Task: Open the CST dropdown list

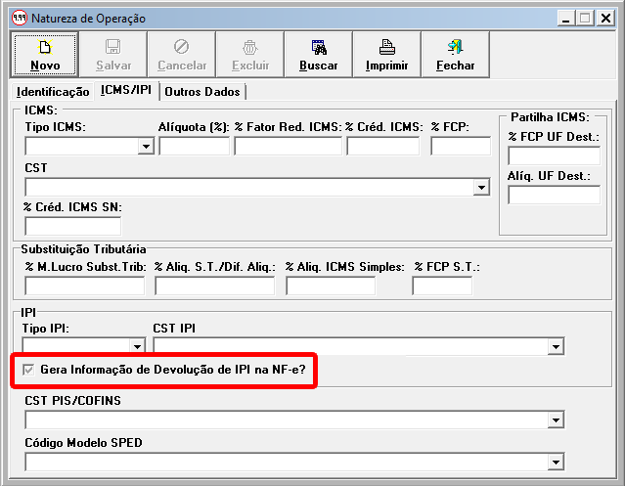Action: click(481, 188)
